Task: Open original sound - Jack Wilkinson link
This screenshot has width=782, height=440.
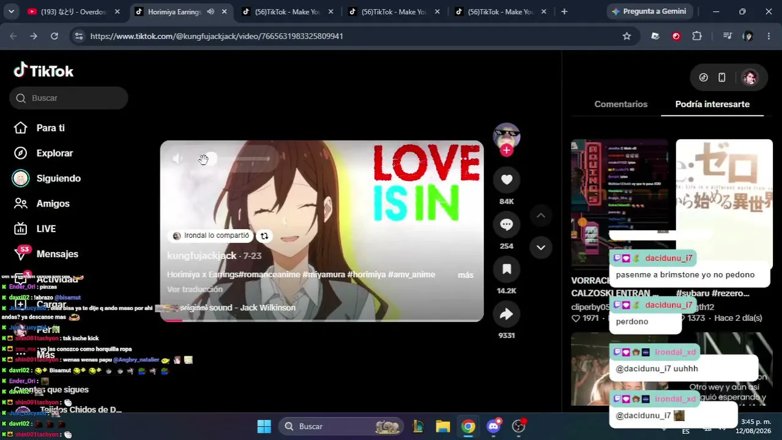Action: coord(237,308)
